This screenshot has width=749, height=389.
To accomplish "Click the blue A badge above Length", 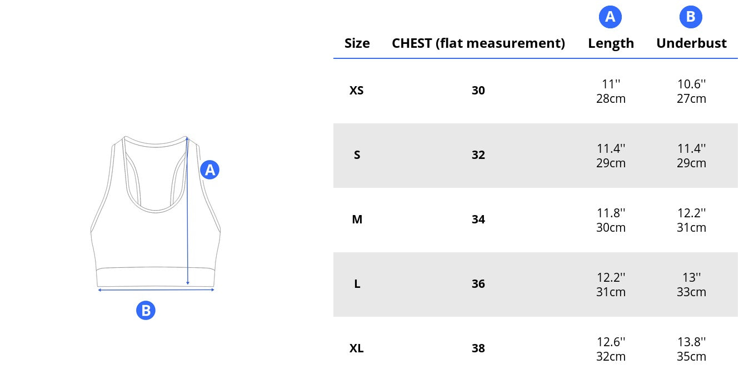I will pyautogui.click(x=610, y=17).
